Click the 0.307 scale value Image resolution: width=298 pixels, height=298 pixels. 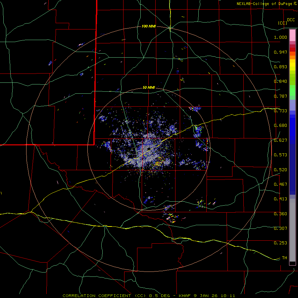pyautogui.click(x=280, y=228)
